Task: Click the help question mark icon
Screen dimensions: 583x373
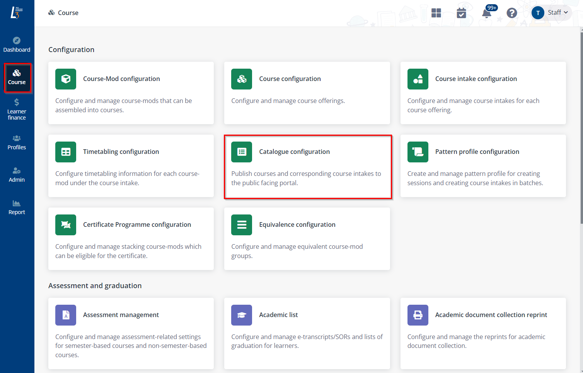Action: (x=511, y=13)
